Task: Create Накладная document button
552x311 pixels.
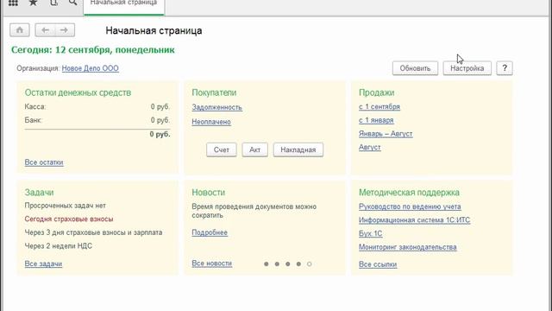Action: [x=298, y=149]
